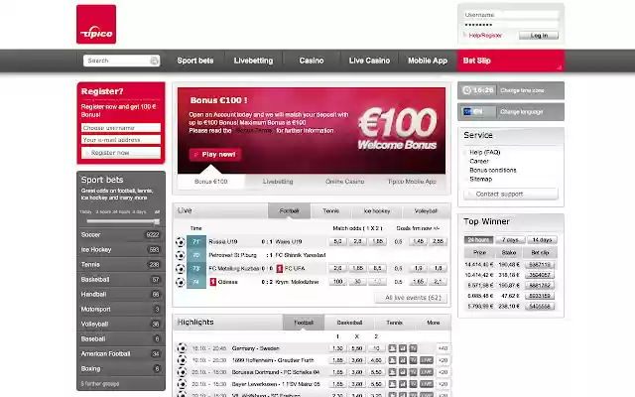The image size is (635, 397).
Task: Click the second stats icon in Germany - Sweden row
Action: click(403, 348)
